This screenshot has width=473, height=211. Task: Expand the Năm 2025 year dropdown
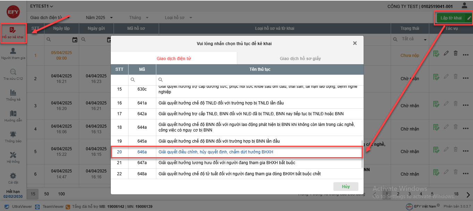pyautogui.click(x=99, y=18)
